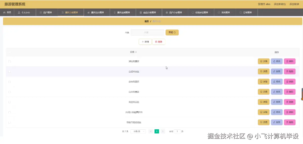Click the 退出到前台 link

point(280,4)
